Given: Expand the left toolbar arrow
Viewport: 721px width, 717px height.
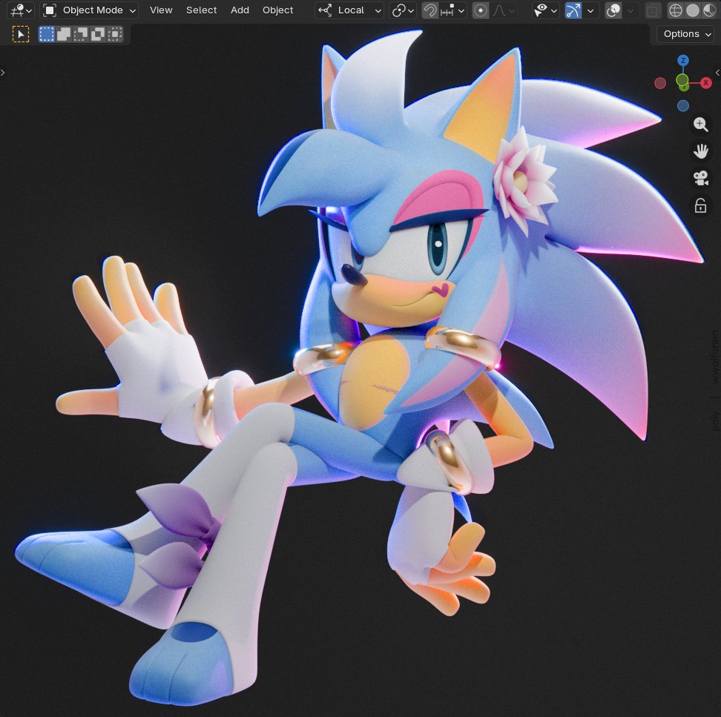Looking at the screenshot, I should (x=3, y=72).
